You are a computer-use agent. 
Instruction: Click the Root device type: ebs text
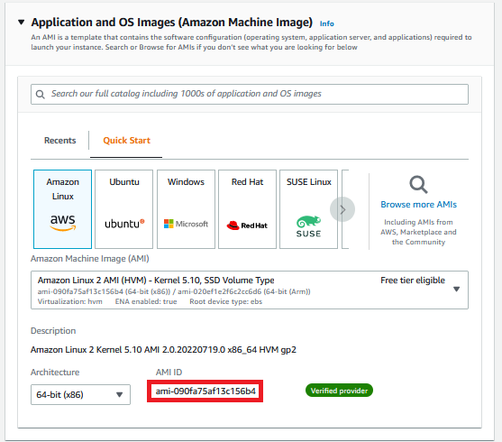(225, 301)
